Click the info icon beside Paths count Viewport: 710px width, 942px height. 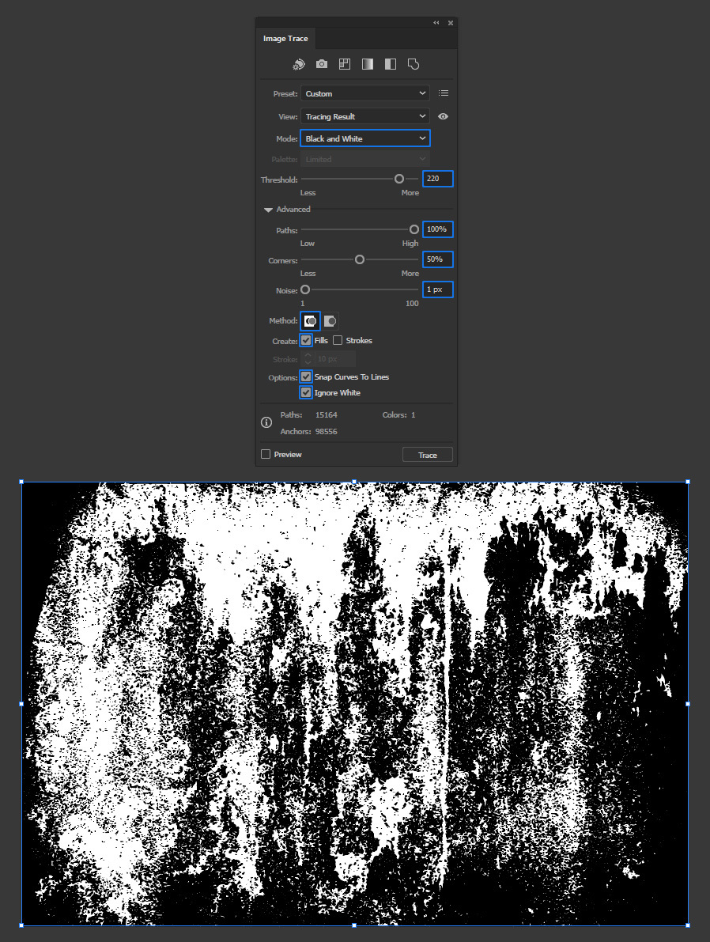266,422
